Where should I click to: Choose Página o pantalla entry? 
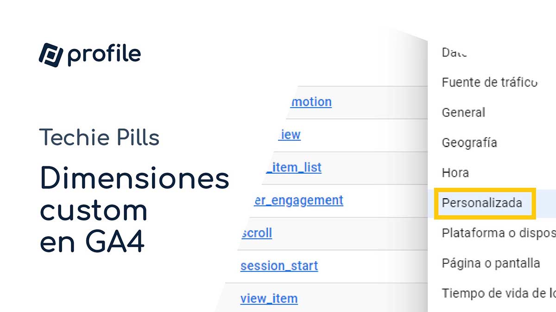tap(491, 263)
